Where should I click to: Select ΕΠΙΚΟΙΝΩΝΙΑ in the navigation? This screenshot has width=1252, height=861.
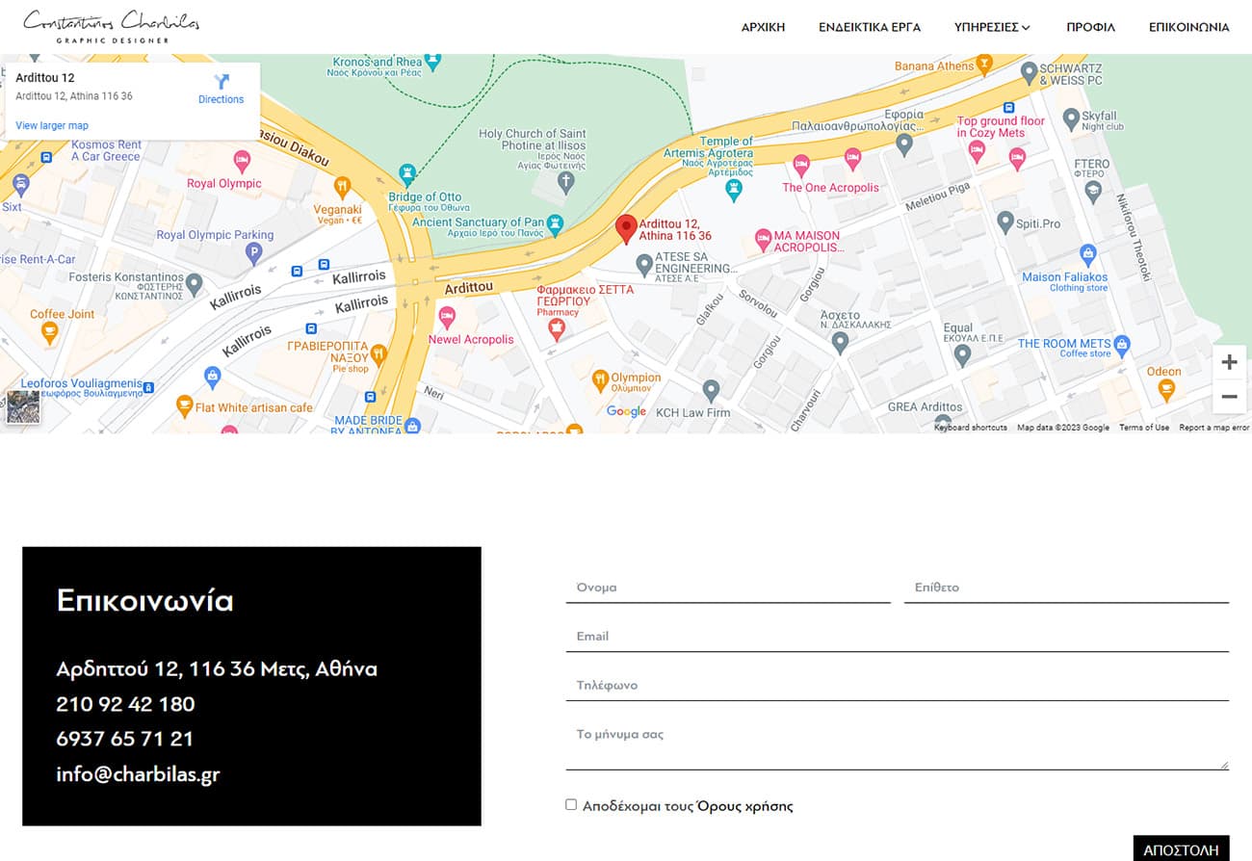(1188, 27)
